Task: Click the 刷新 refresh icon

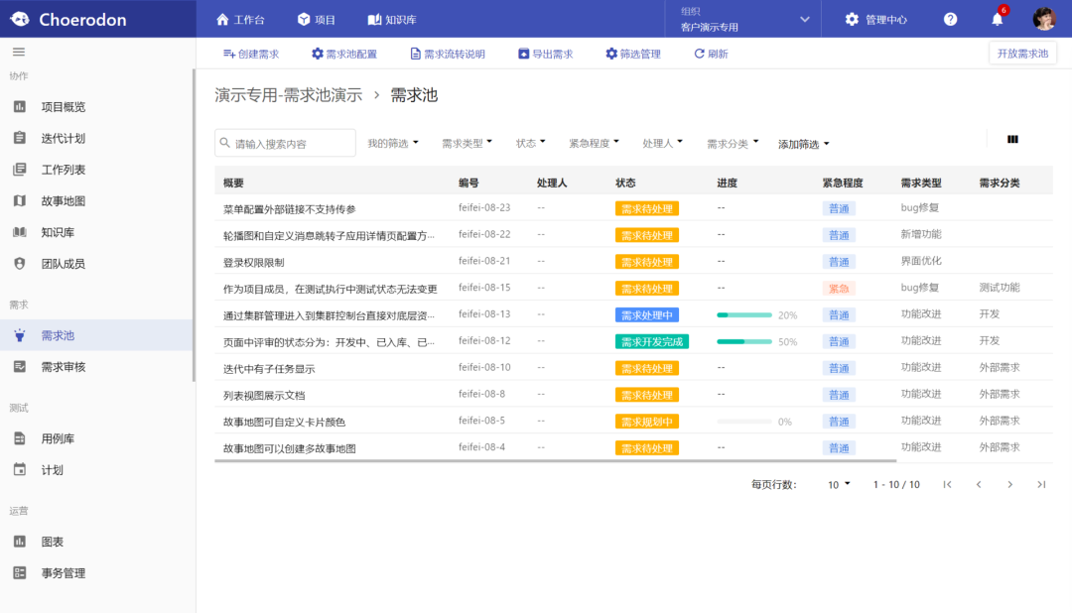Action: 699,54
